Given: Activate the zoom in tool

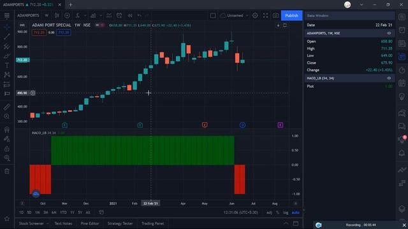Looking at the screenshot, I should (7, 116).
